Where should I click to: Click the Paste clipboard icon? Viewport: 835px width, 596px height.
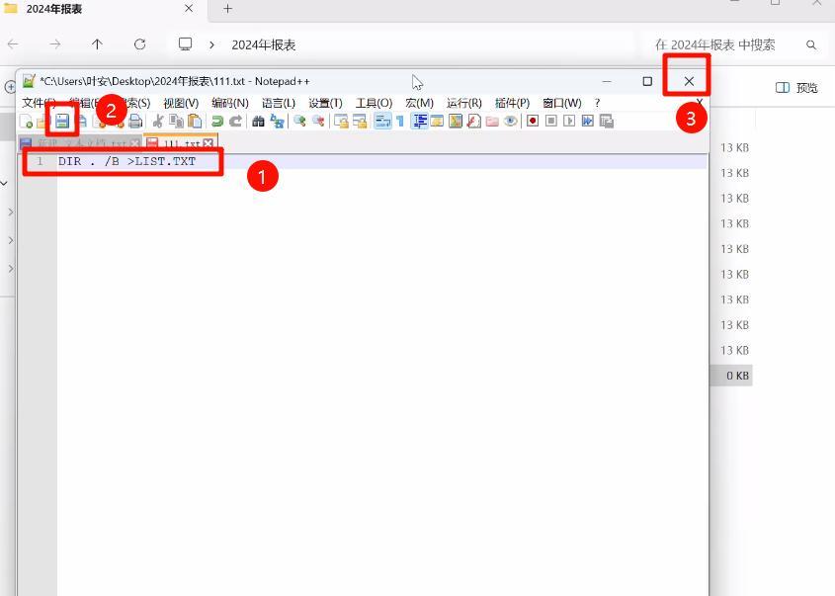pos(195,122)
